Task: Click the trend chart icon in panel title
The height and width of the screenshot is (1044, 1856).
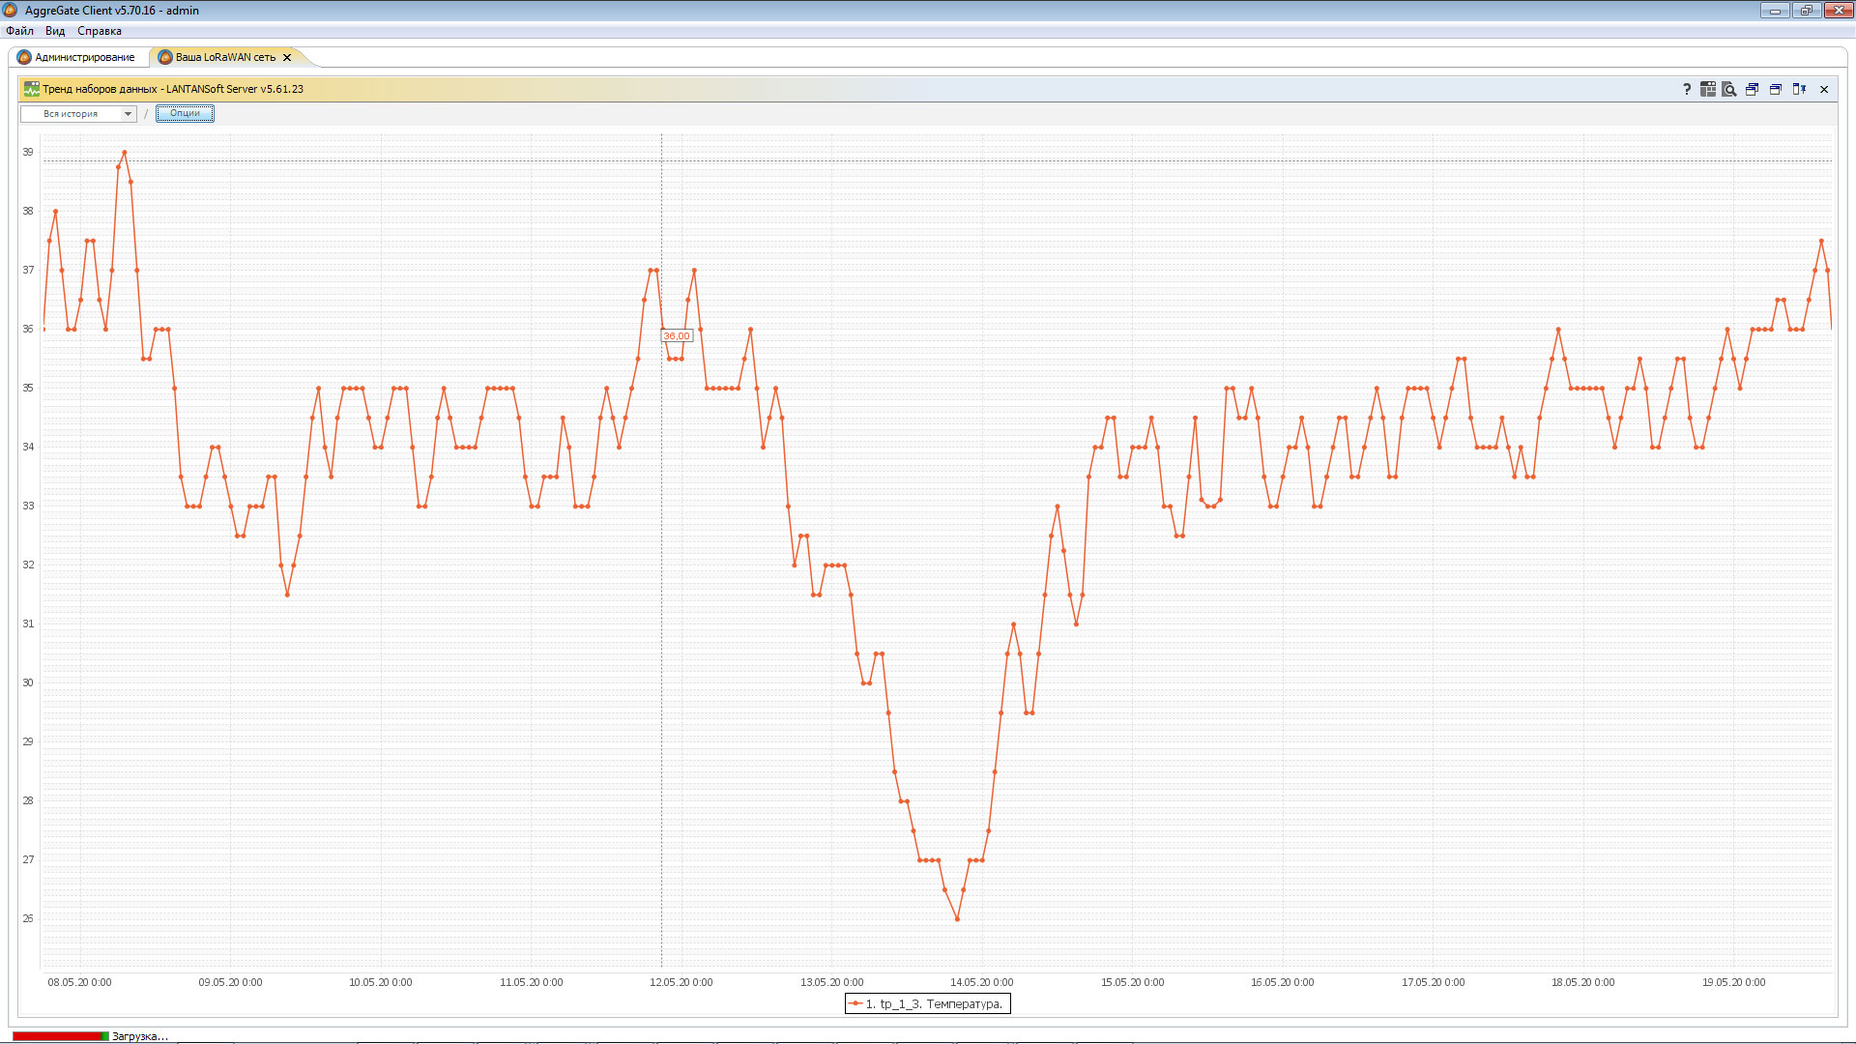Action: 32,89
